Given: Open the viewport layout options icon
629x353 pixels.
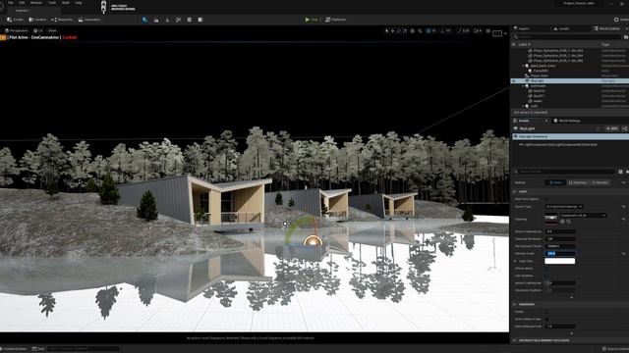Looking at the screenshot, I should [x=488, y=30].
